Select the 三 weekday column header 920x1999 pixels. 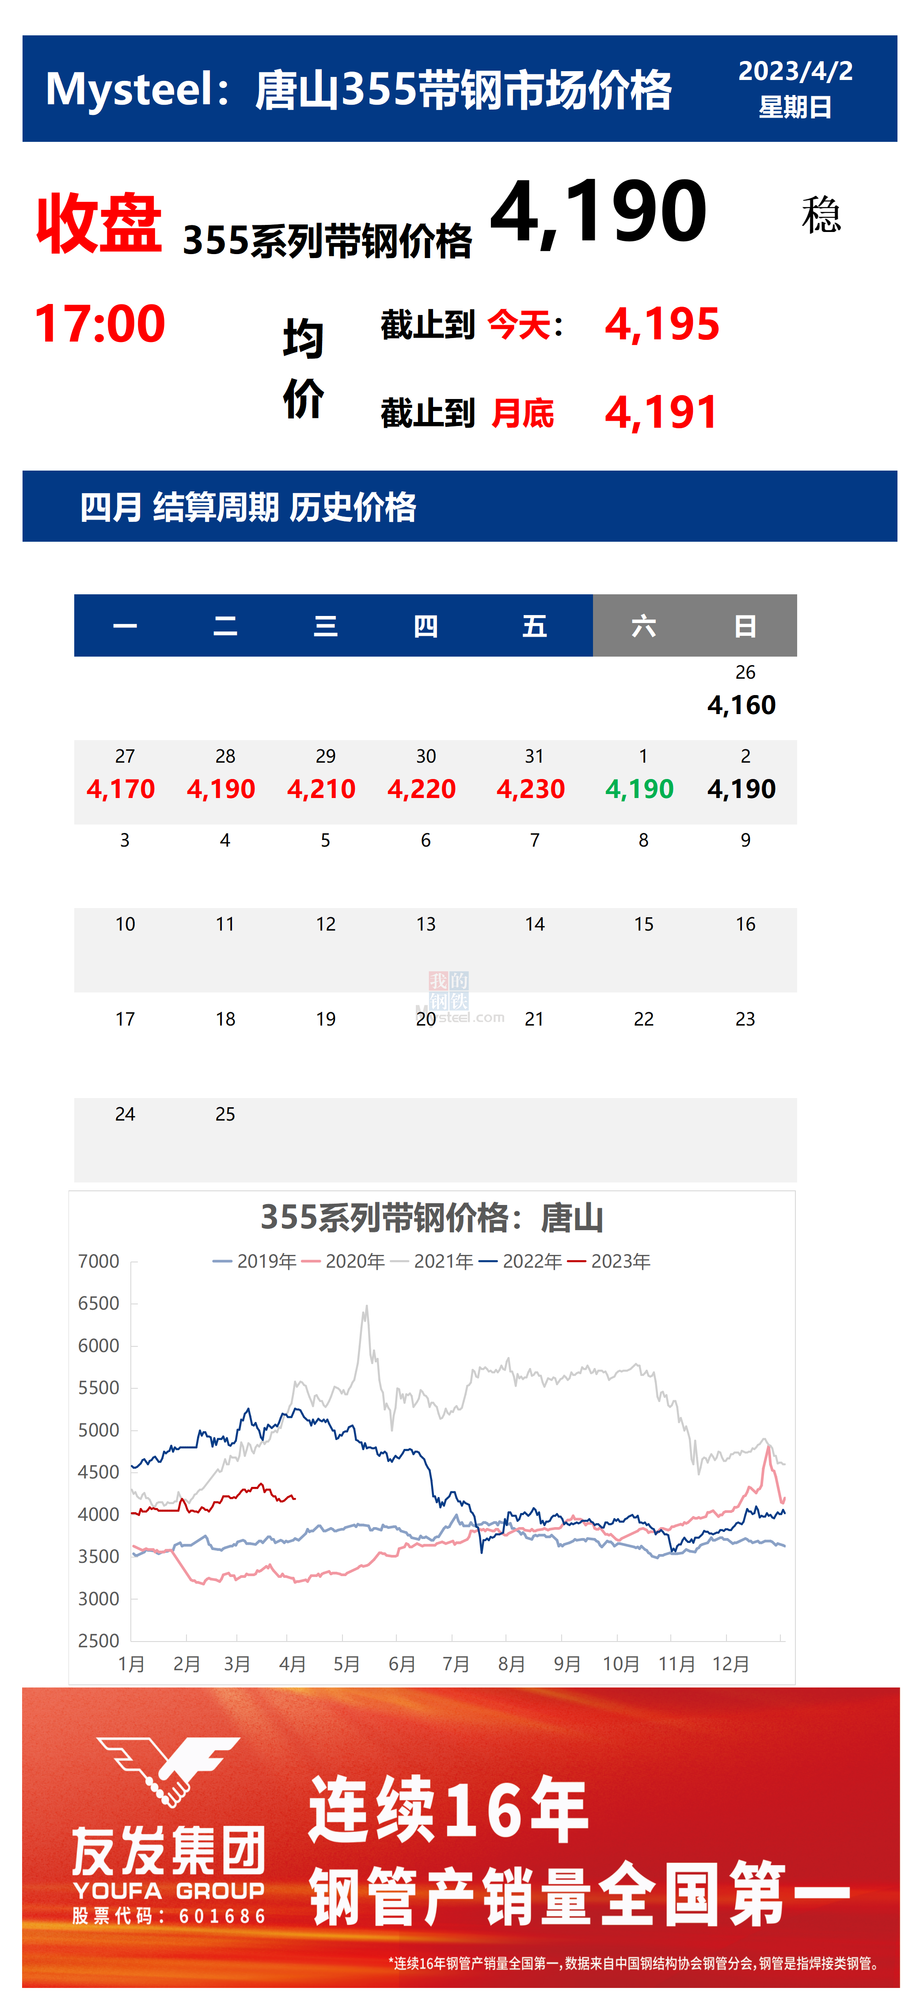326,626
